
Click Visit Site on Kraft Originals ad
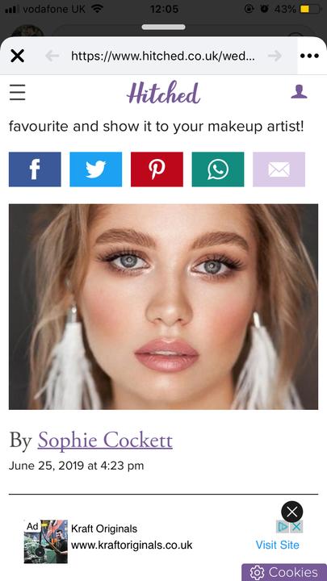click(x=277, y=545)
